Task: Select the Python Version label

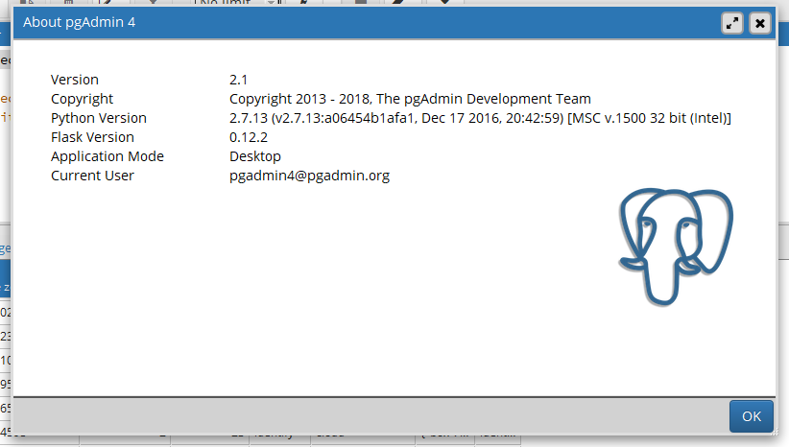Action: [x=99, y=118]
